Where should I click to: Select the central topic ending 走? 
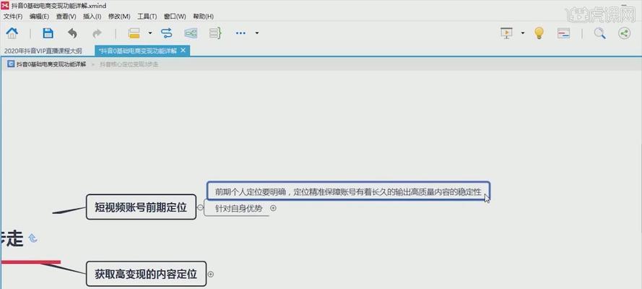pos(12,238)
